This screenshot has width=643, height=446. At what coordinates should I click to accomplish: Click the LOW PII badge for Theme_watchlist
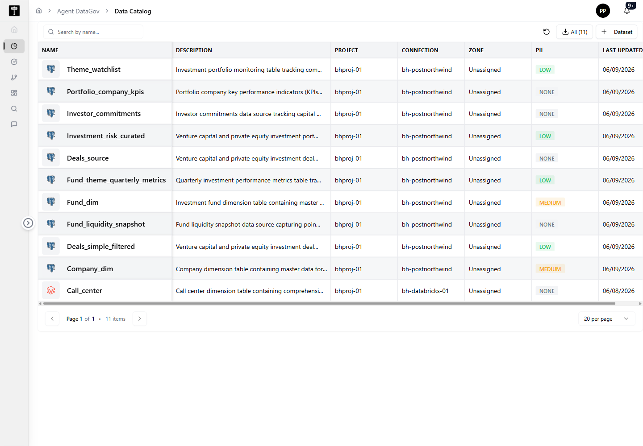tap(545, 70)
